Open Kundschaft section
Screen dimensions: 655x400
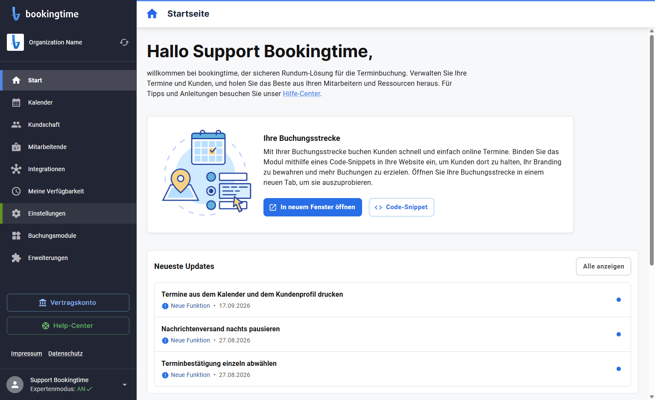68,125
